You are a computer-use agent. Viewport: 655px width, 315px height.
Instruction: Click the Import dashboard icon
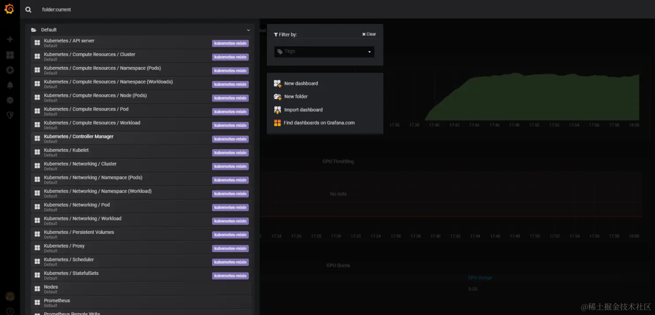point(277,110)
